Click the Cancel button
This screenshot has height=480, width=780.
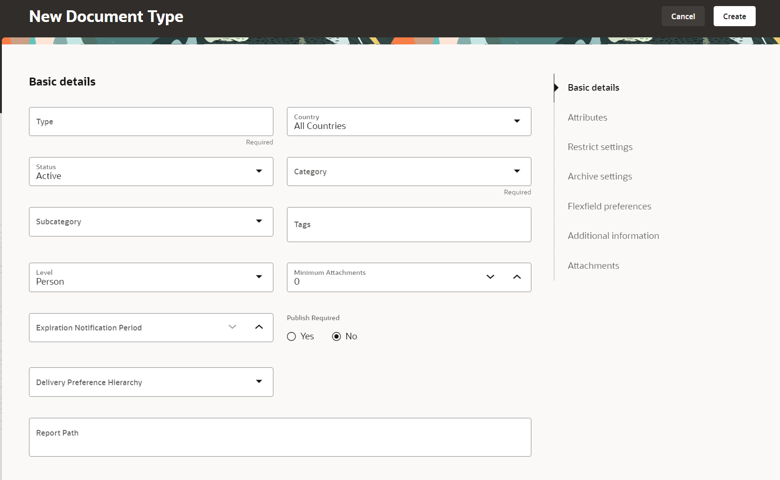[x=683, y=16]
